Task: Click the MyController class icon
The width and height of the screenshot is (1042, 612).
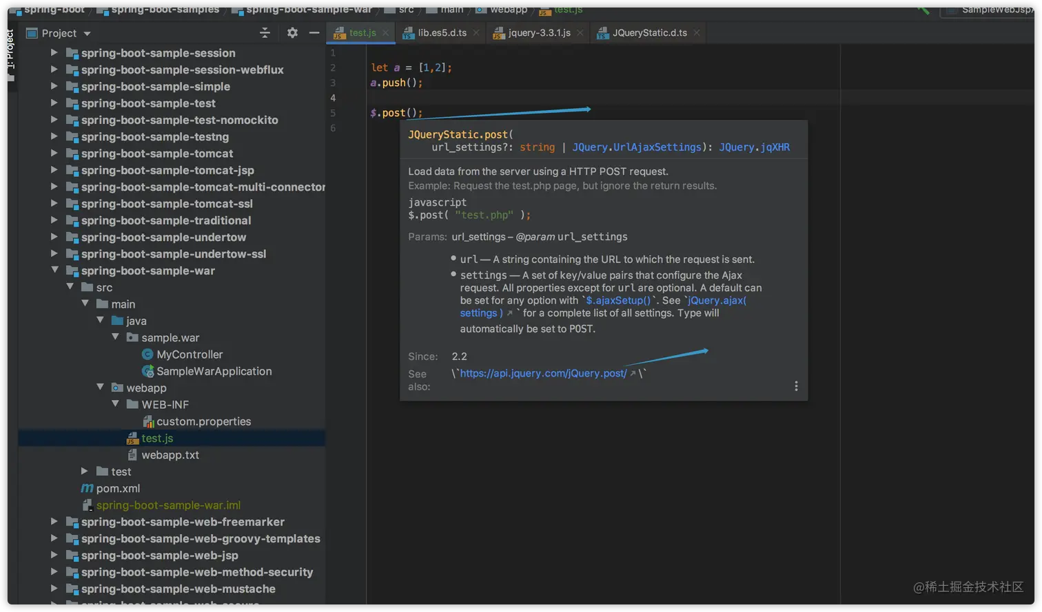Action: 147,355
